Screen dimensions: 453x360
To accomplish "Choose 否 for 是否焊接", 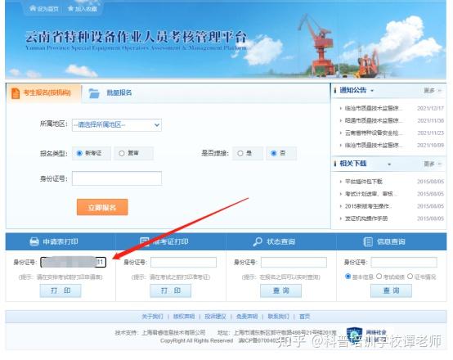I will (x=274, y=153).
